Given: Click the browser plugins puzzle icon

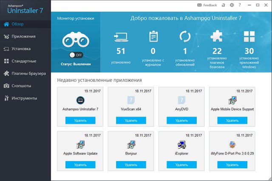Looking at the screenshot, I should pyautogui.click(x=215, y=37).
